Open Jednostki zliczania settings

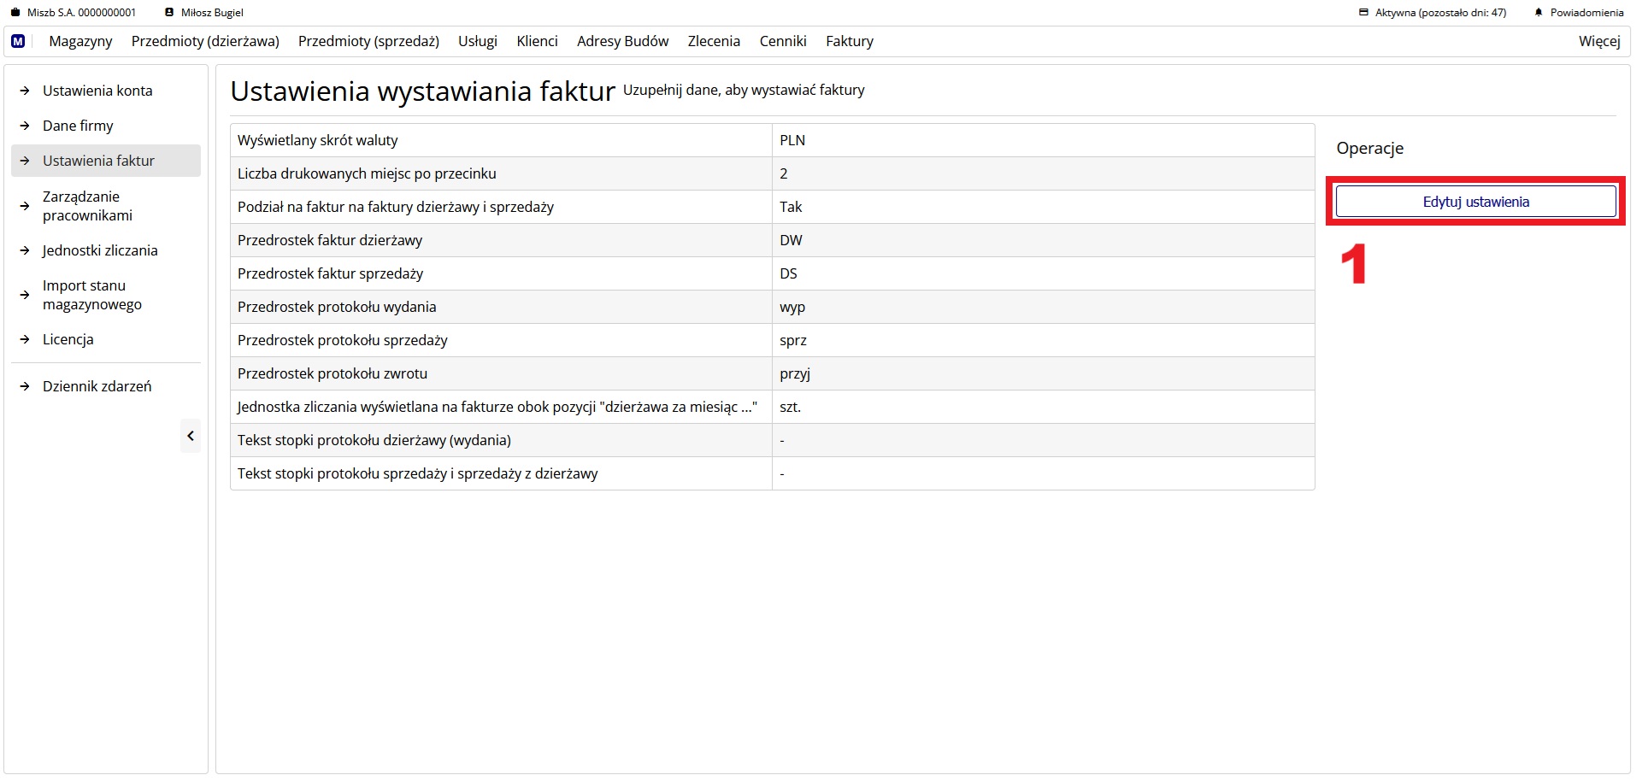pos(100,250)
